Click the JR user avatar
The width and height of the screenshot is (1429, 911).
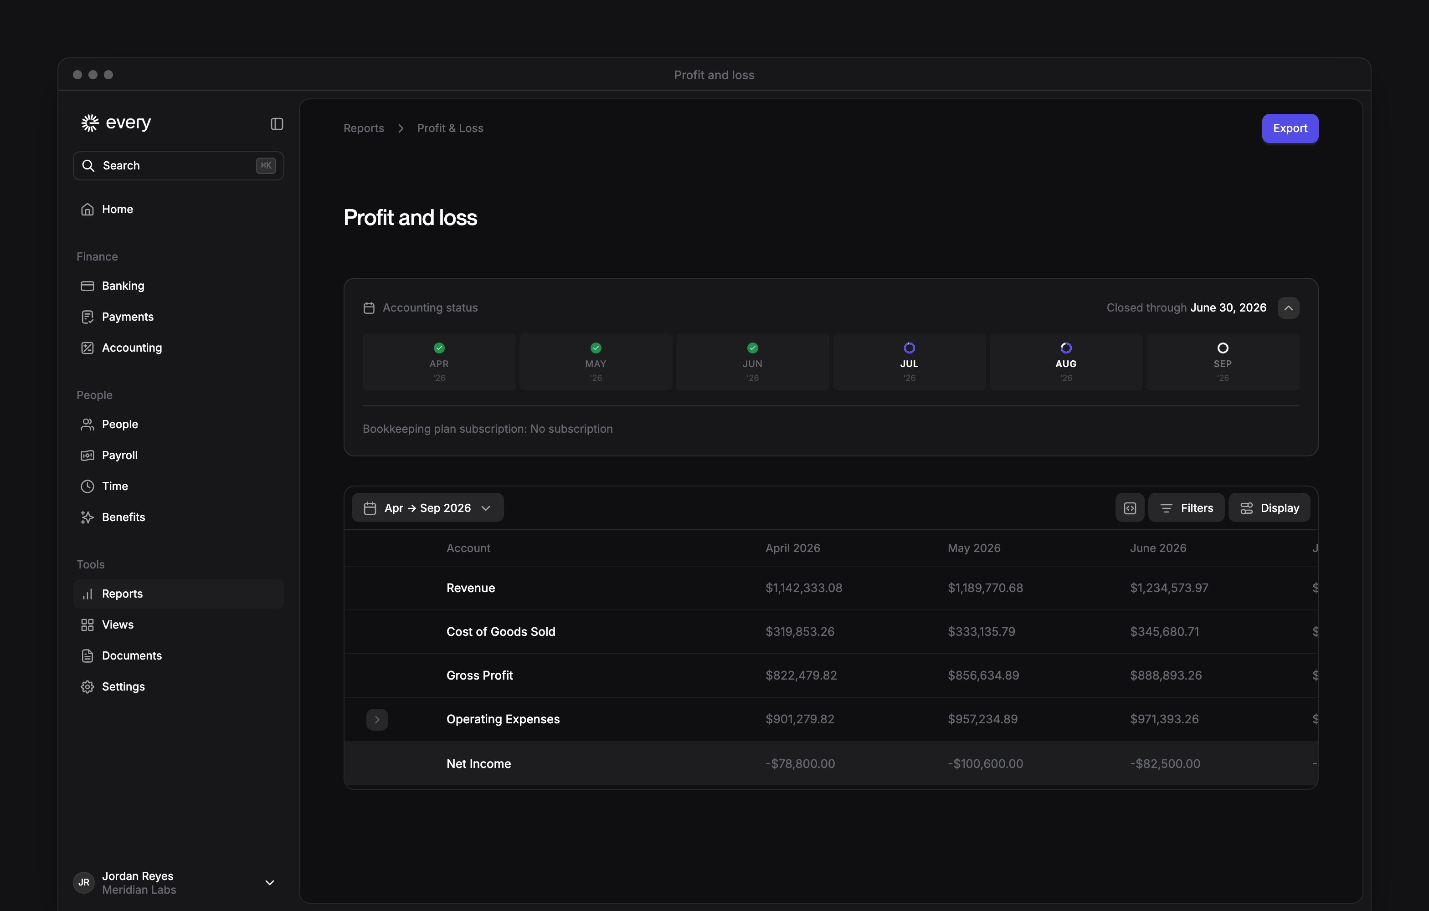tap(84, 883)
